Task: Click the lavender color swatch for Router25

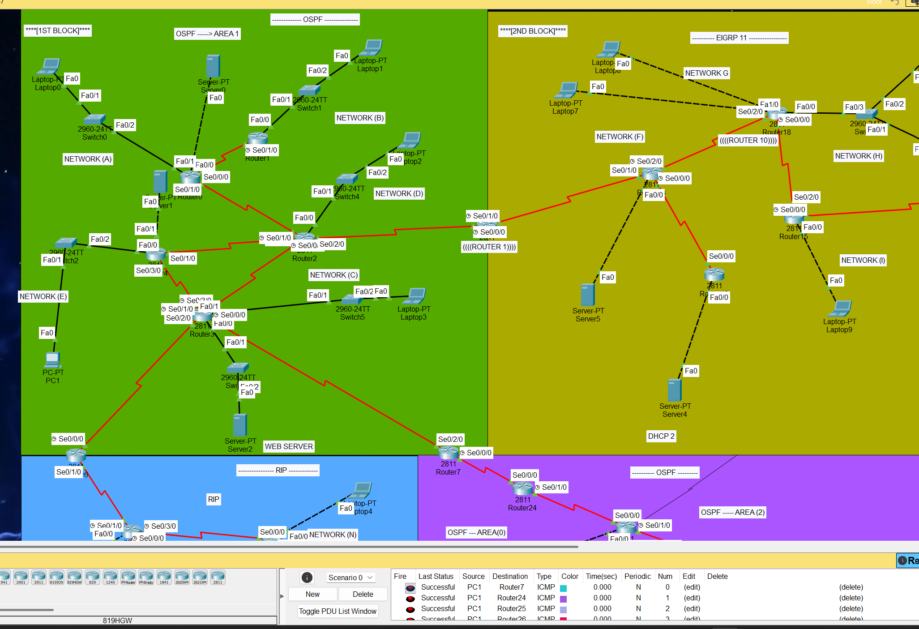Action: pos(564,609)
